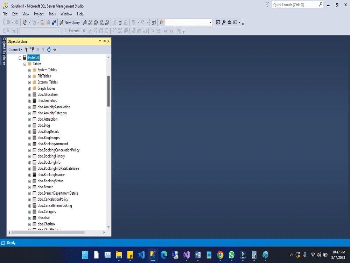Click the Analysis Services XMLA Query icon
350x263 pixels.
(101, 22)
